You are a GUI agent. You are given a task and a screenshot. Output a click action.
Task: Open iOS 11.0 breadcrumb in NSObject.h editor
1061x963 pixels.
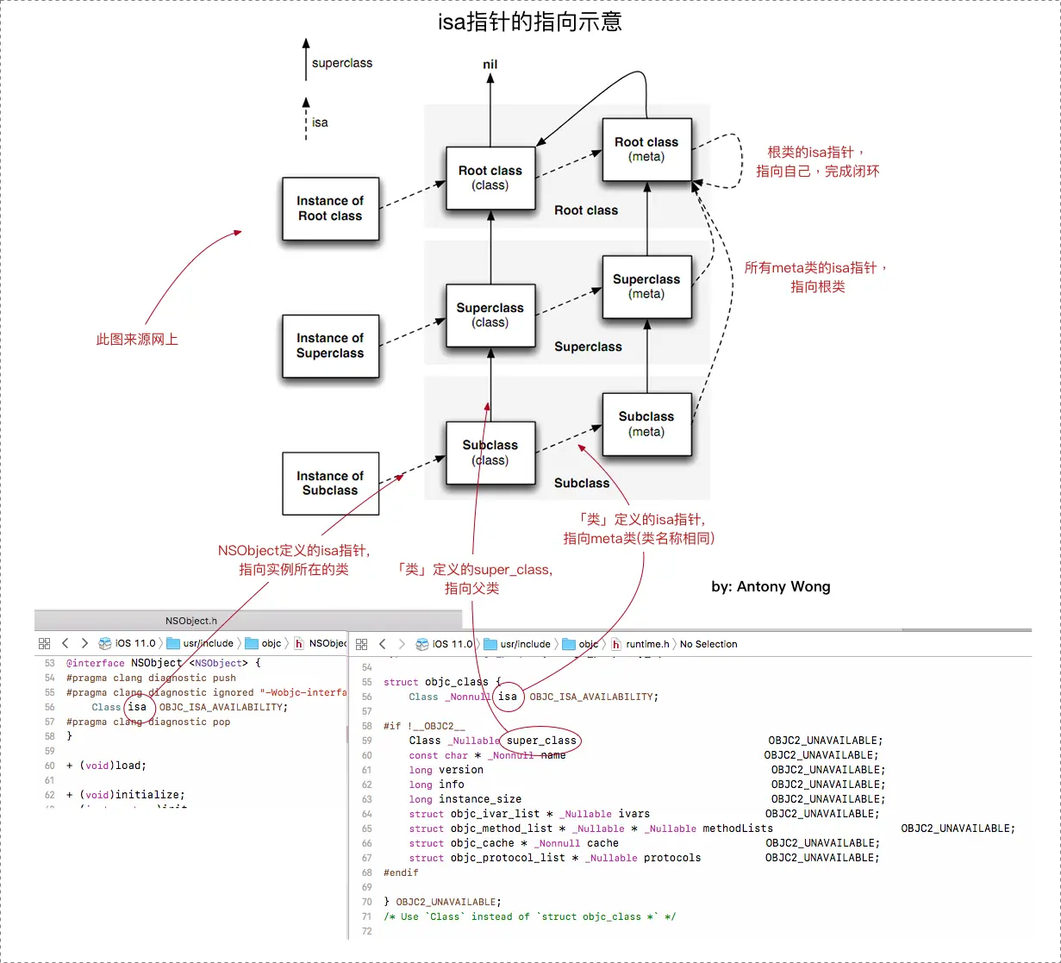(127, 643)
